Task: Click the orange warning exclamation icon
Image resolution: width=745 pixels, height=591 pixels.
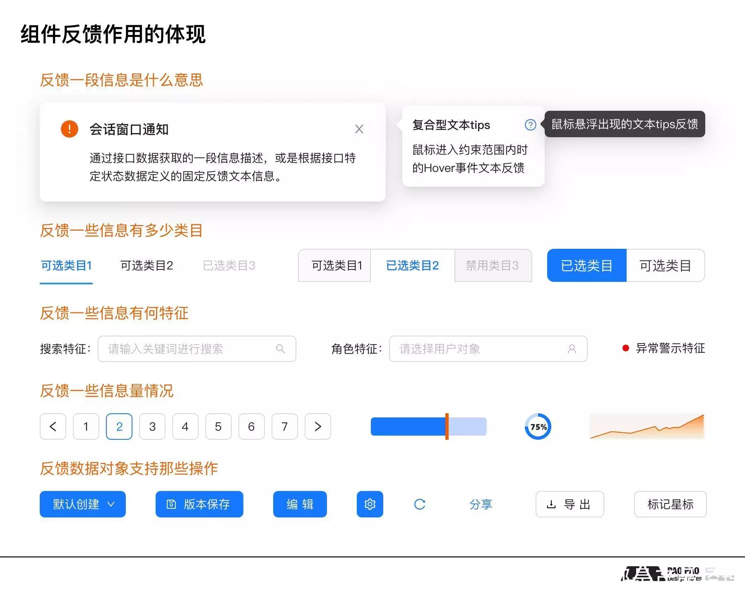Action: pyautogui.click(x=69, y=129)
